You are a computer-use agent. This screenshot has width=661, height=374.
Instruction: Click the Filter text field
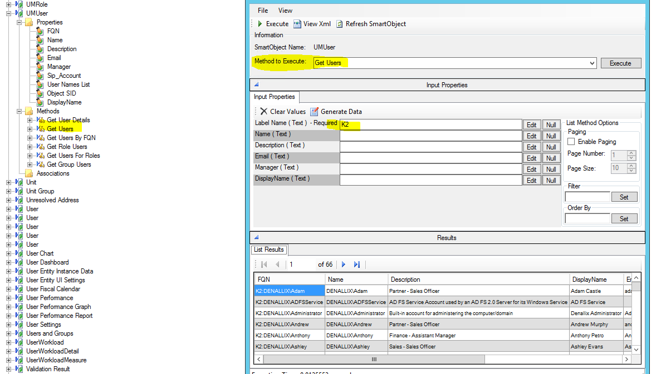[587, 197]
